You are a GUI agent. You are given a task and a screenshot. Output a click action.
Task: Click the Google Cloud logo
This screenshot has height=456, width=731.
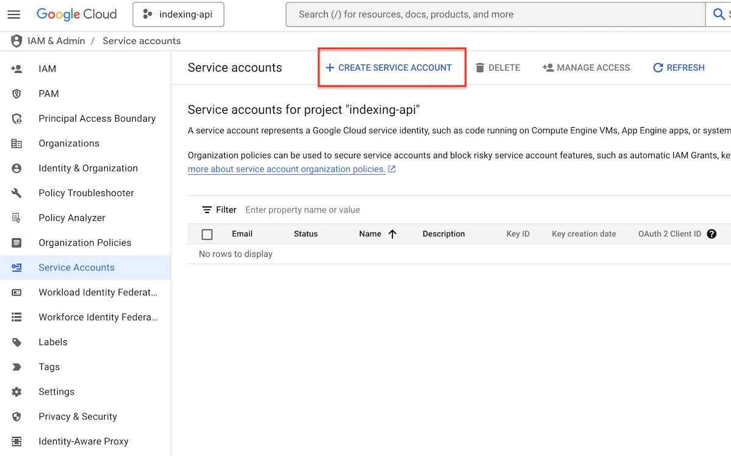point(77,14)
